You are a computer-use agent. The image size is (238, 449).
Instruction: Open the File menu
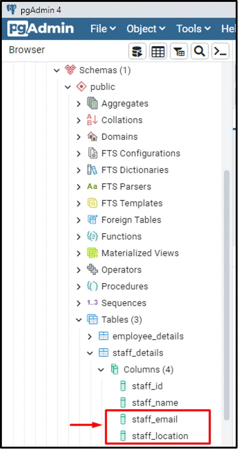point(103,29)
